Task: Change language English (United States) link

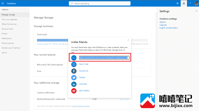Action: click(x=168, y=28)
